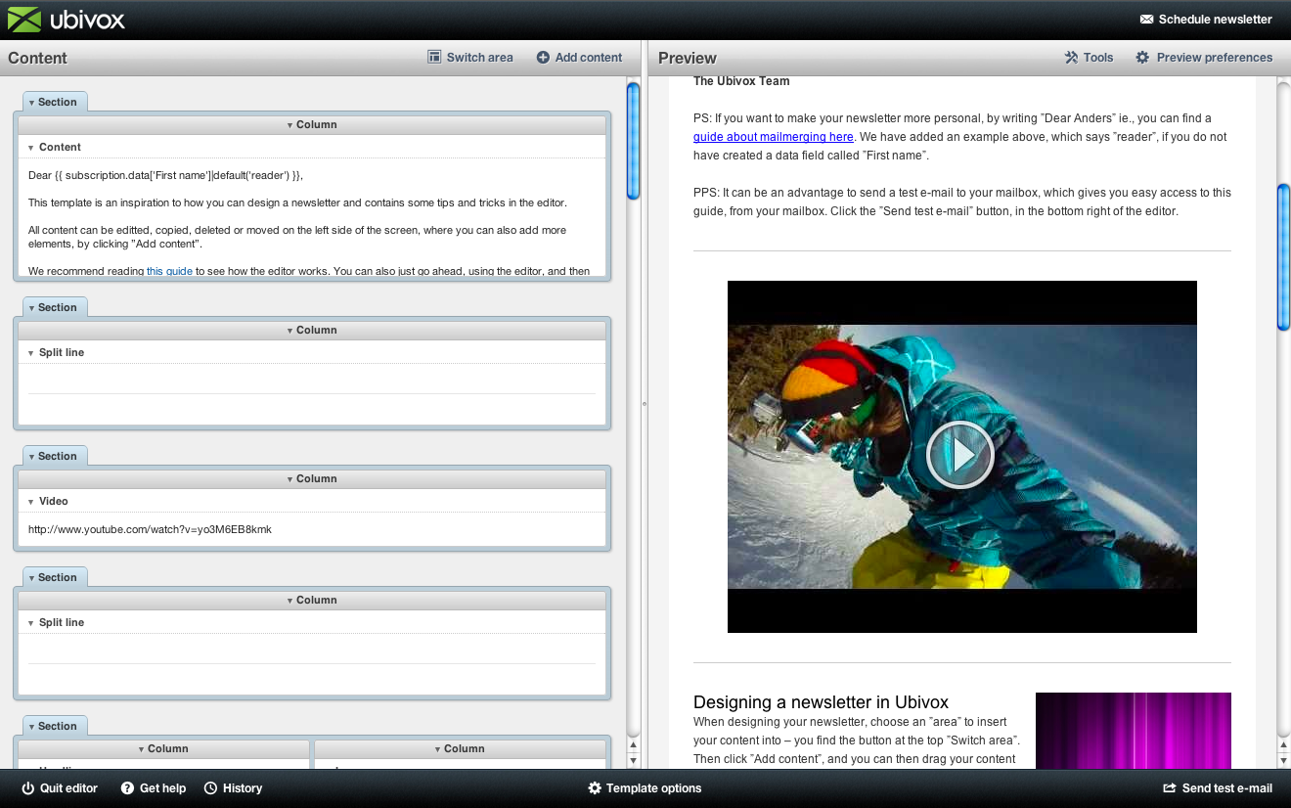This screenshot has height=808, width=1291.
Task: Open the Schedule newsletter dialog
Action: [x=1206, y=19]
